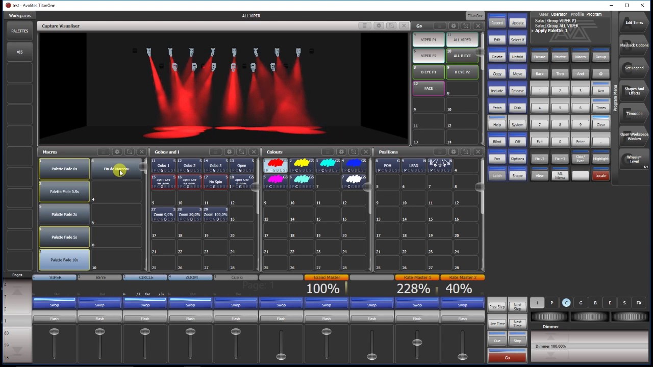This screenshot has width=653, height=367.
Task: Select the yellow colour palette
Action: pos(302,165)
